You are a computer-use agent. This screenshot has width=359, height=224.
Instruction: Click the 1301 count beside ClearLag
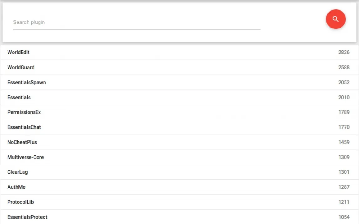click(x=344, y=172)
